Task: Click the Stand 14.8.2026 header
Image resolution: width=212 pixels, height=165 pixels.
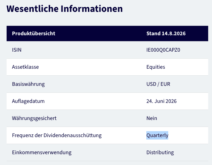Action: pos(166,33)
